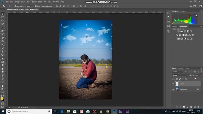Screen dimensions: 203x114
Task: Adjust the opacity slider handle
Action: (195, 79)
